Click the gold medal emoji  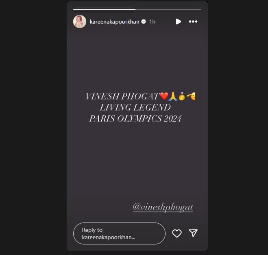tap(182, 96)
